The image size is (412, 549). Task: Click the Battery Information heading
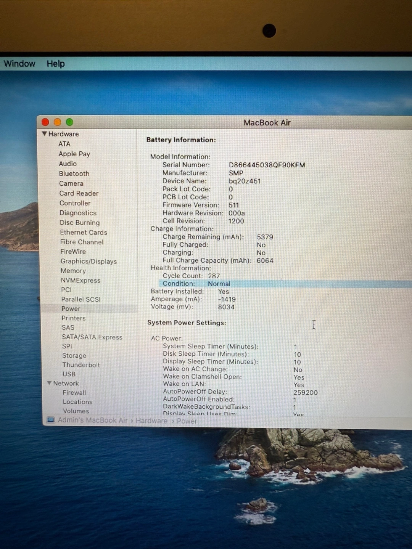click(x=181, y=140)
